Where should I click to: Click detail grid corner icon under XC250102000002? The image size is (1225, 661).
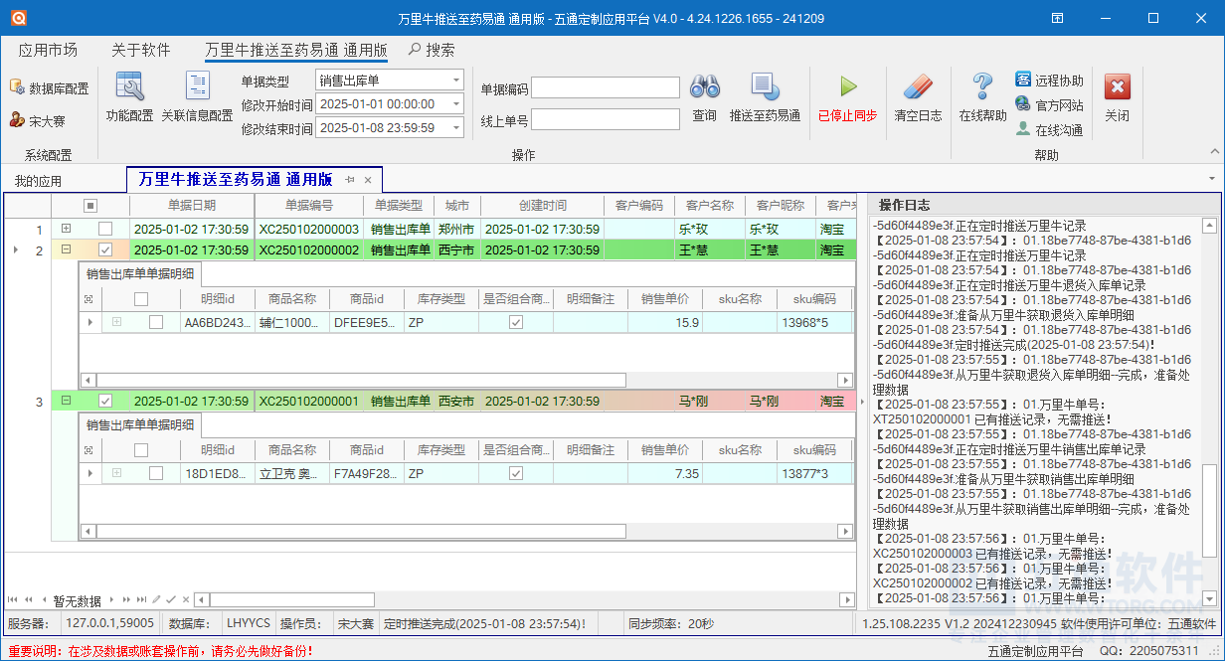click(x=89, y=298)
